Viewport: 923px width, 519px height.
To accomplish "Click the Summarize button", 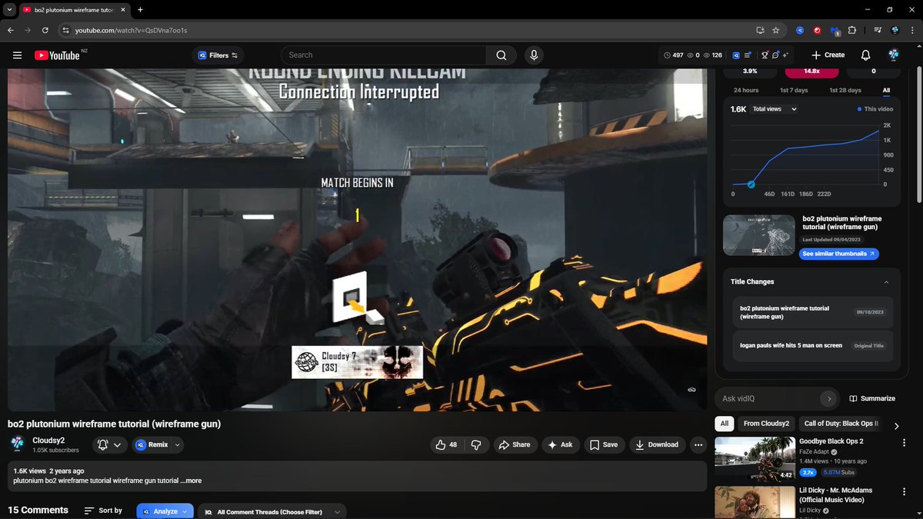I will [x=872, y=398].
